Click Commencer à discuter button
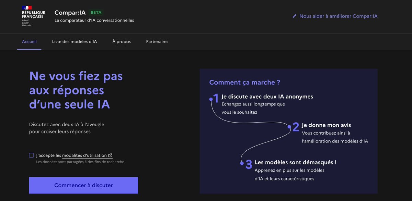Viewport: 412px width, 201px height. pyautogui.click(x=83, y=185)
